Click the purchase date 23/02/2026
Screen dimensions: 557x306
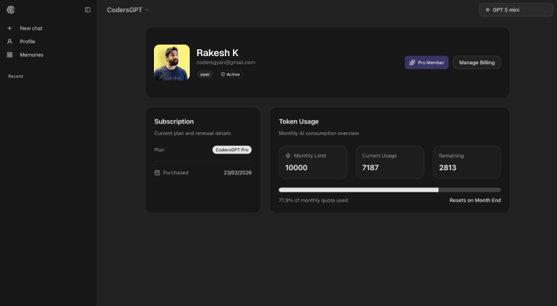pos(237,173)
